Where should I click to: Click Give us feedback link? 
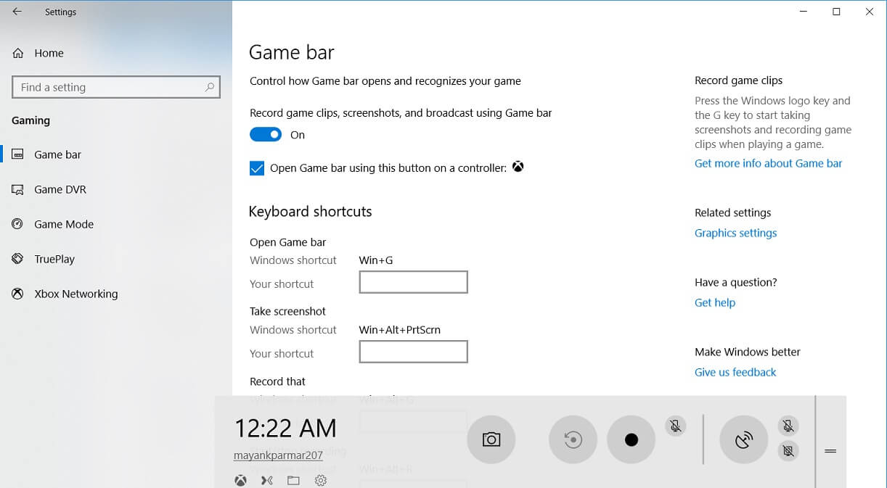coord(735,372)
